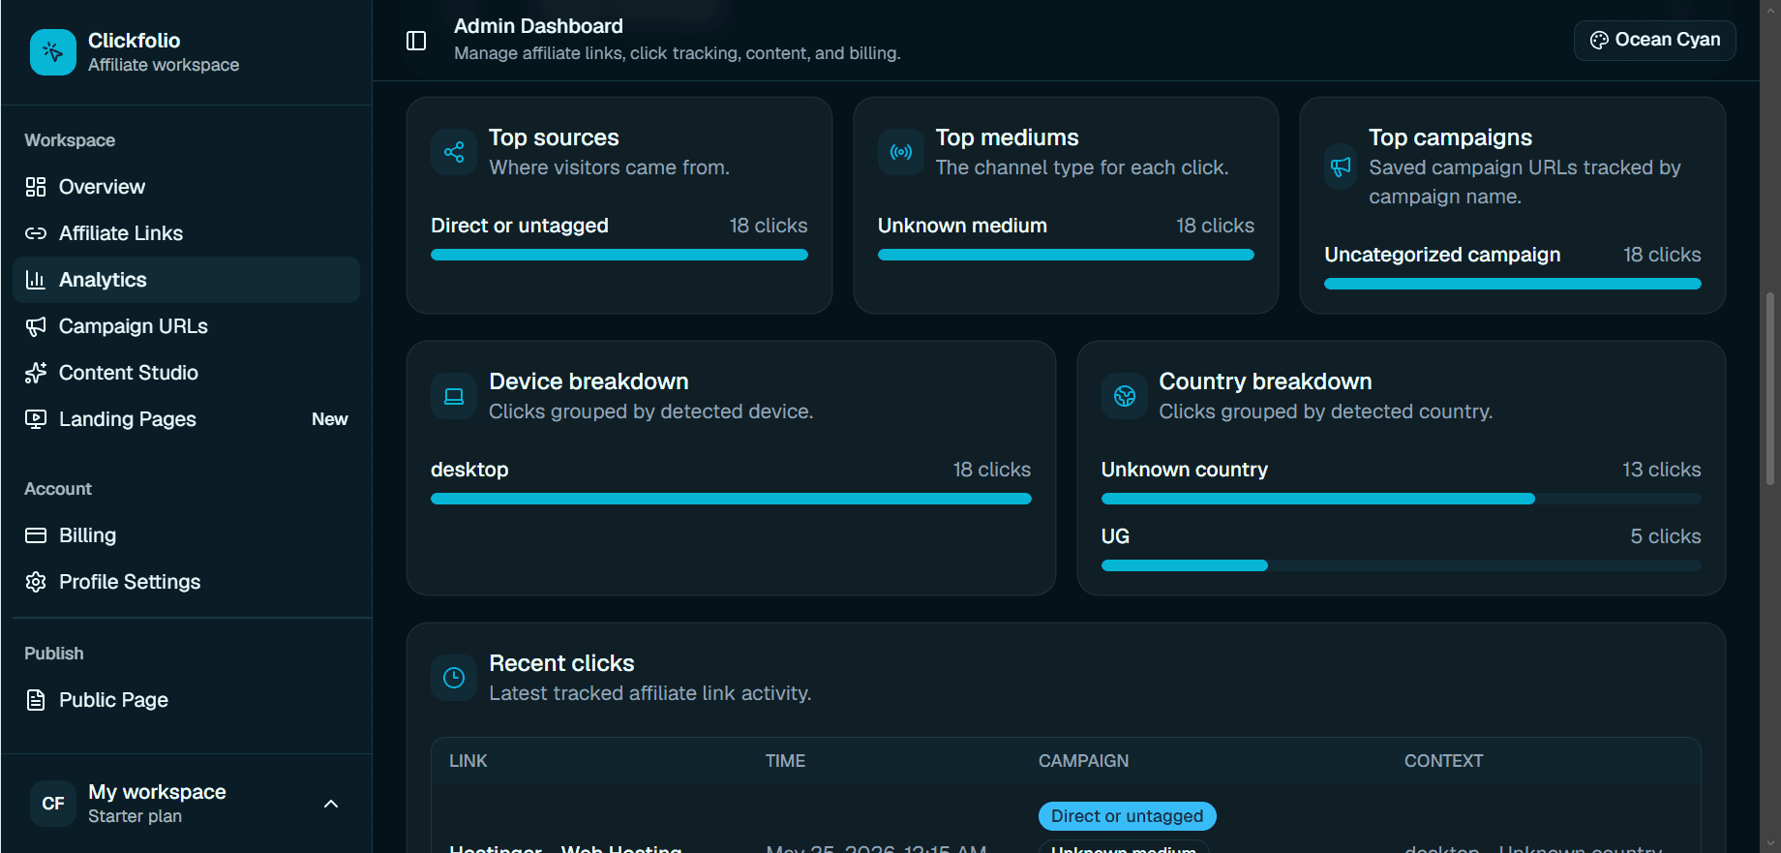This screenshot has height=853, width=1781.
Task: Click the Top campaigns megaphone icon
Action: point(1341,167)
